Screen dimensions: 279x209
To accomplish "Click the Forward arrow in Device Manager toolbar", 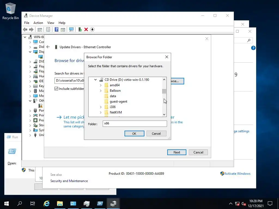I will point(31,29).
